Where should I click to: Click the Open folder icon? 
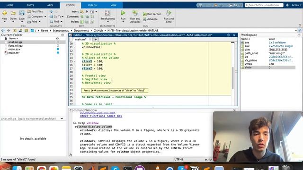click(x=13, y=13)
